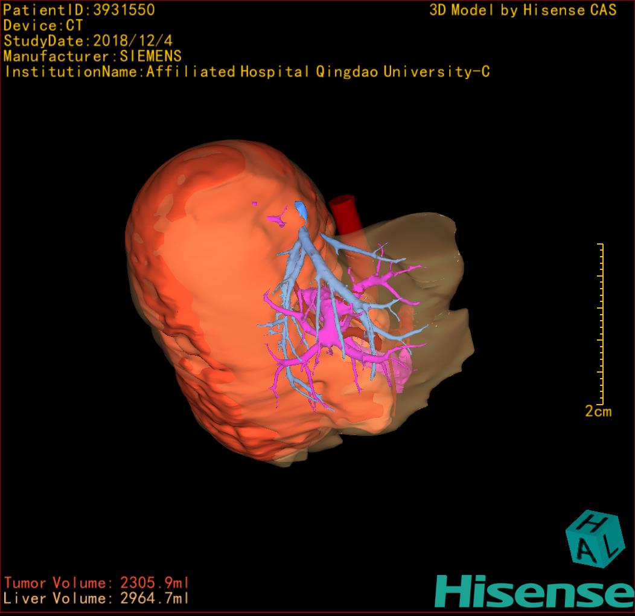The height and width of the screenshot is (616, 635).
Task: Click the InstitutionName overlay text
Action: point(246,72)
